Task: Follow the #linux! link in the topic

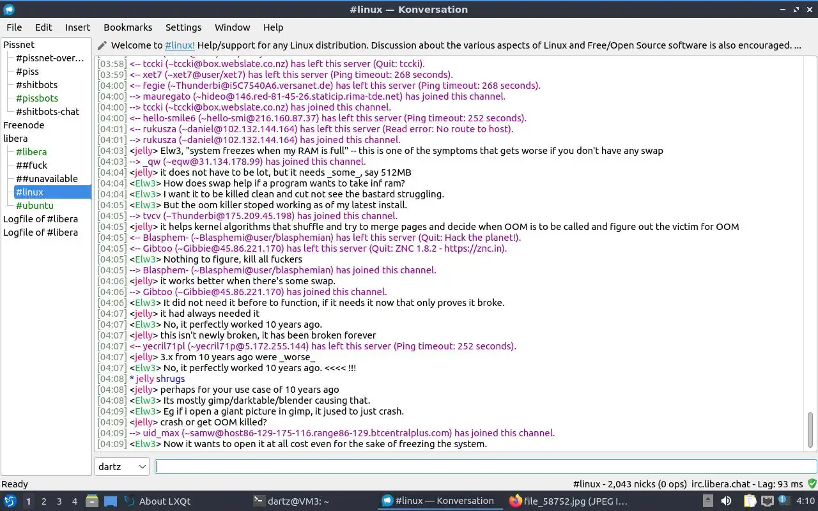Action: [x=180, y=45]
